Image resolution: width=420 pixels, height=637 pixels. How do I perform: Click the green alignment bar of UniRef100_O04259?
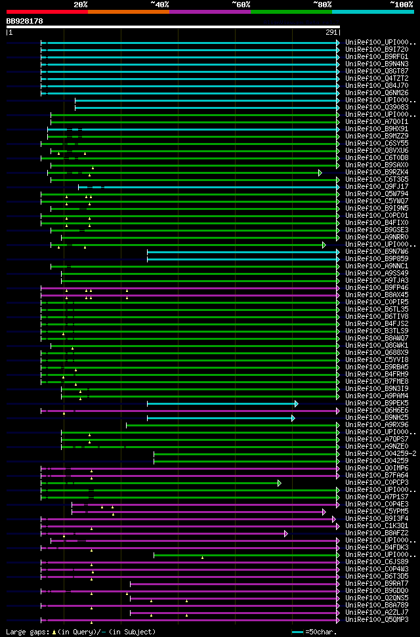pos(245,461)
